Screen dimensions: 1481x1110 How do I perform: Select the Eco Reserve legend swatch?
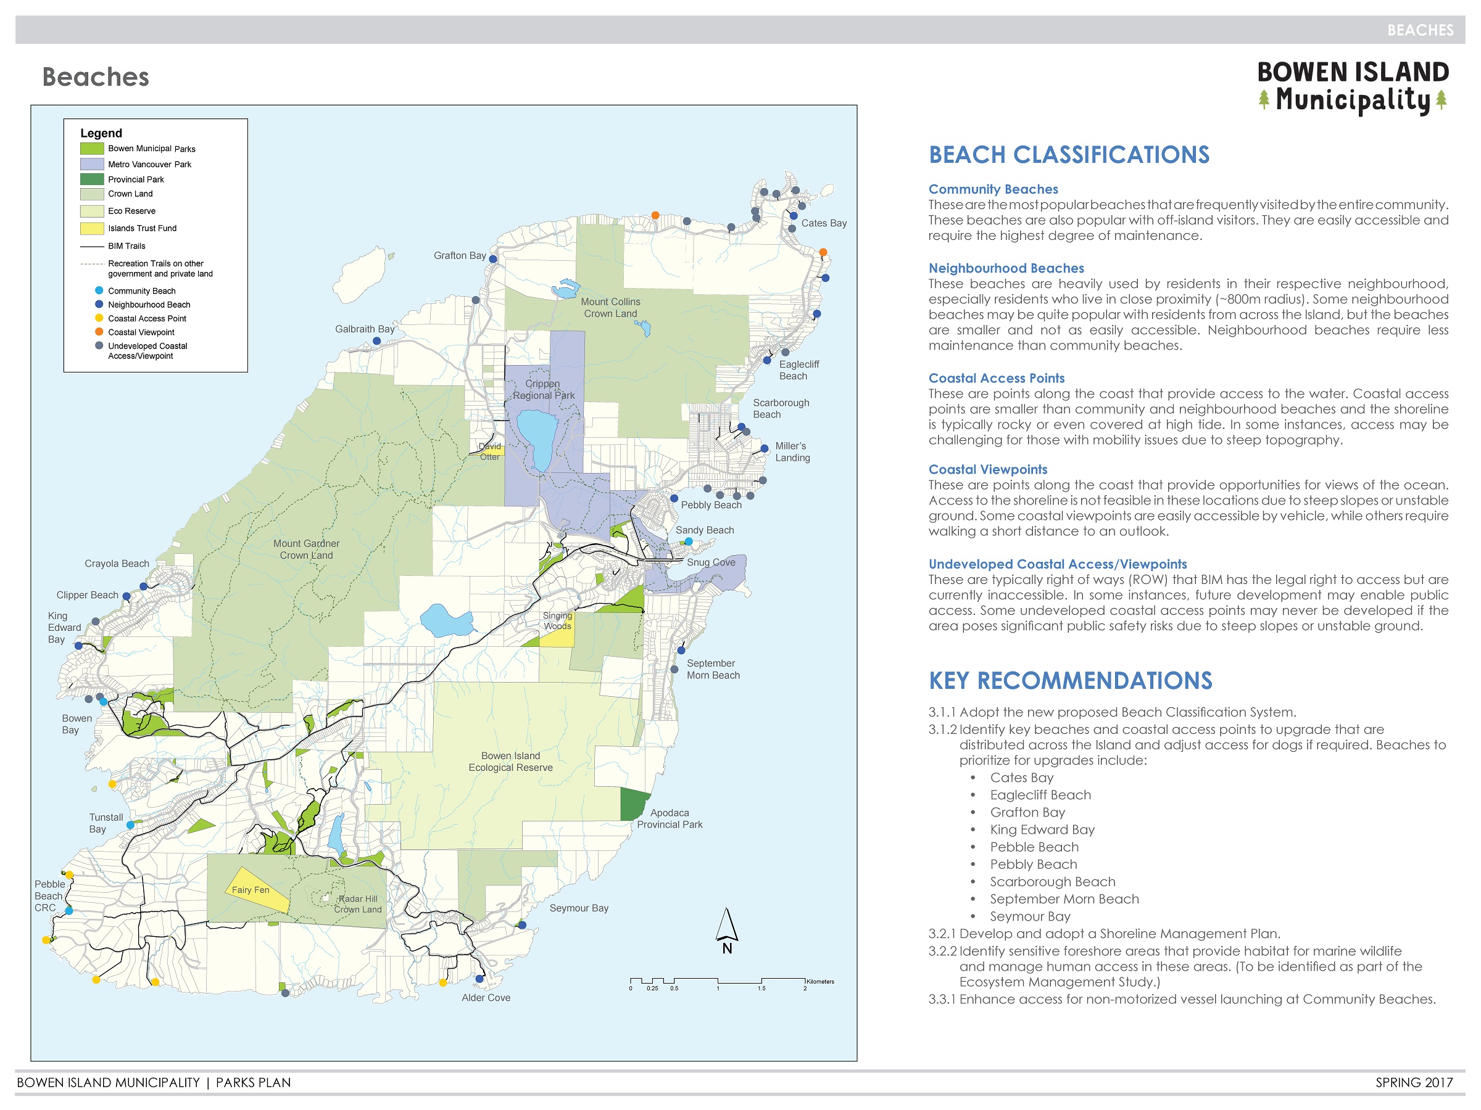click(92, 211)
